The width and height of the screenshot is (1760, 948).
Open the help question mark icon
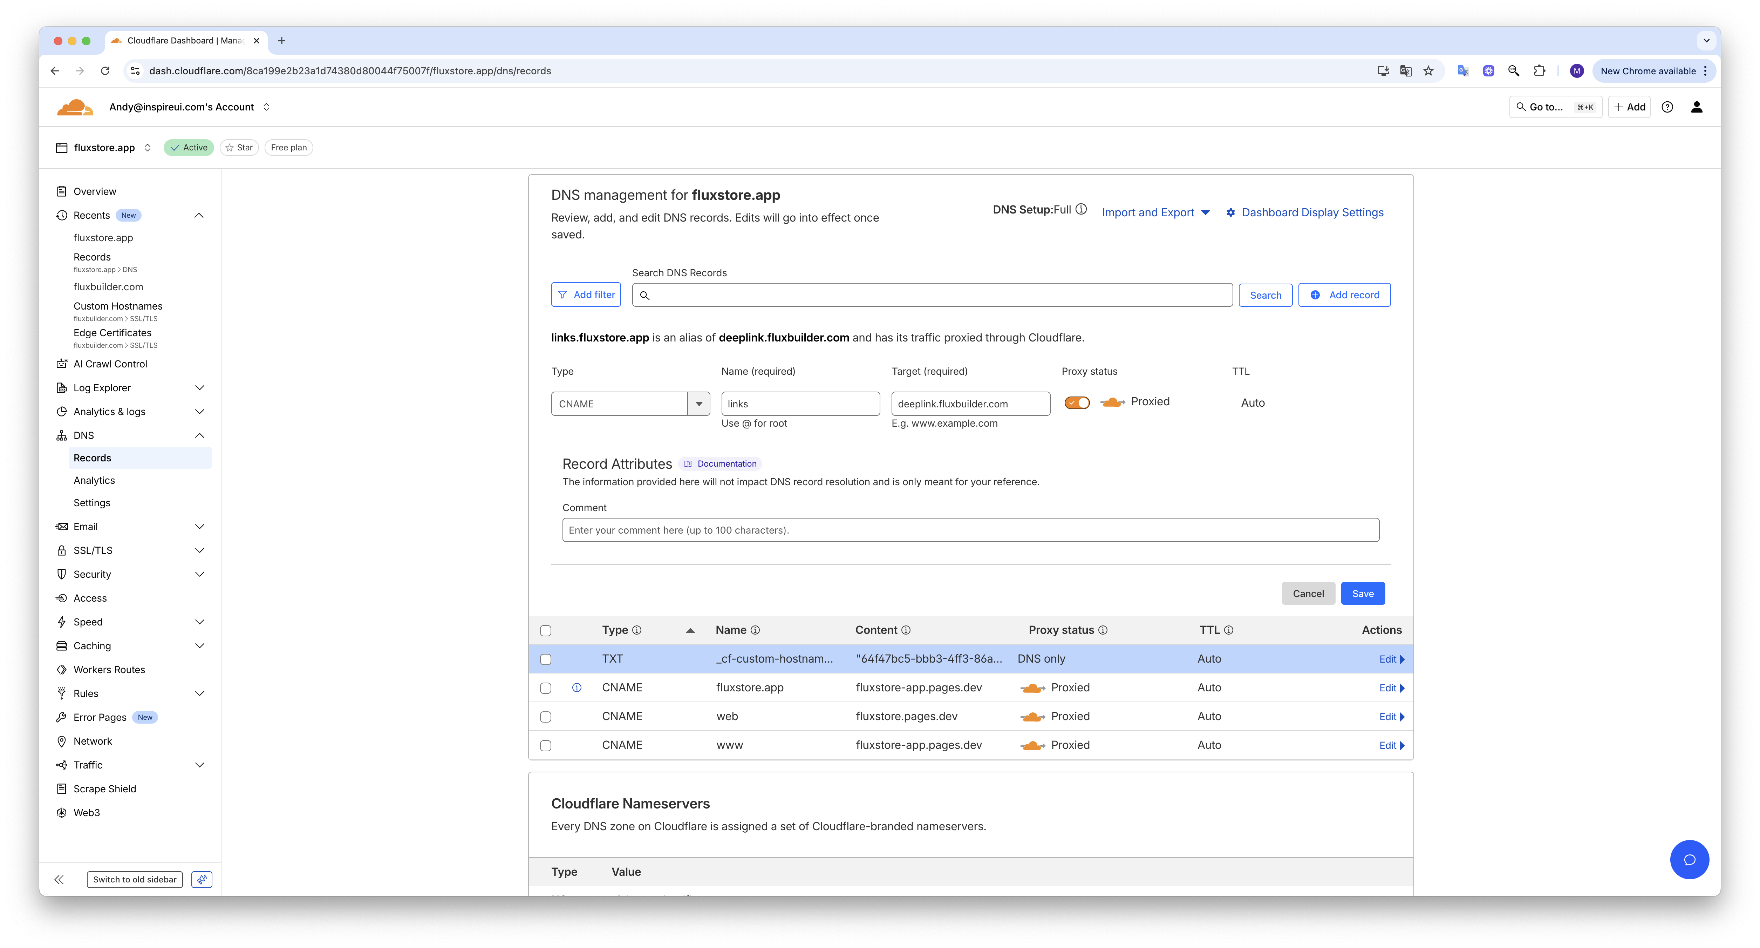(1667, 107)
